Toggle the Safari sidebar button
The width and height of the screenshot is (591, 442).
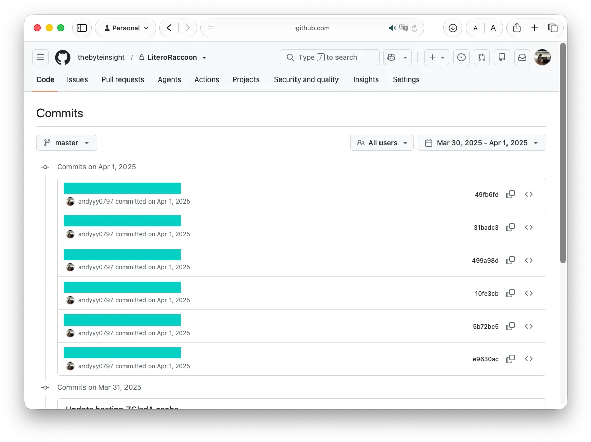[x=82, y=28]
